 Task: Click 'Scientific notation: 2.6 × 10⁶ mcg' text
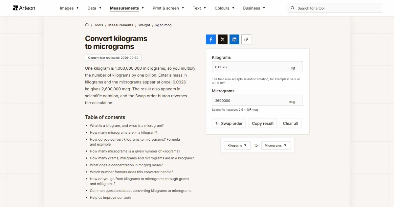pos(235,110)
